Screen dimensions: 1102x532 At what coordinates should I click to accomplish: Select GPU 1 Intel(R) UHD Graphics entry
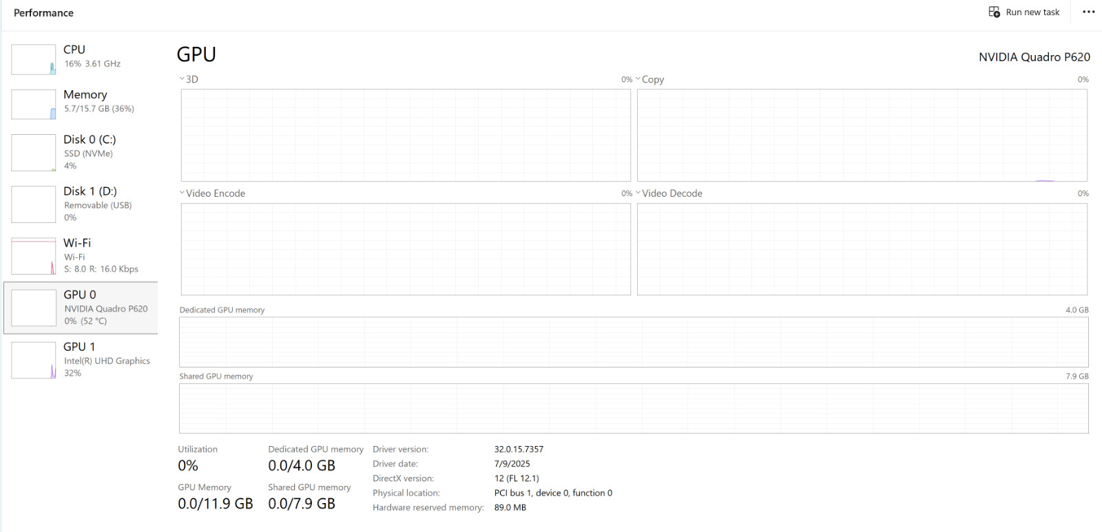point(81,360)
